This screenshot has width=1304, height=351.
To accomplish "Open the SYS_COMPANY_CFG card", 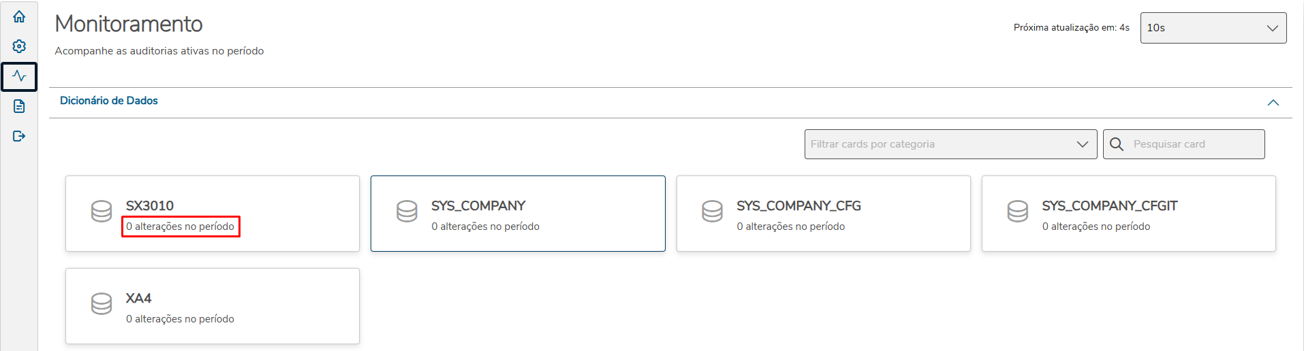I will tap(823, 214).
